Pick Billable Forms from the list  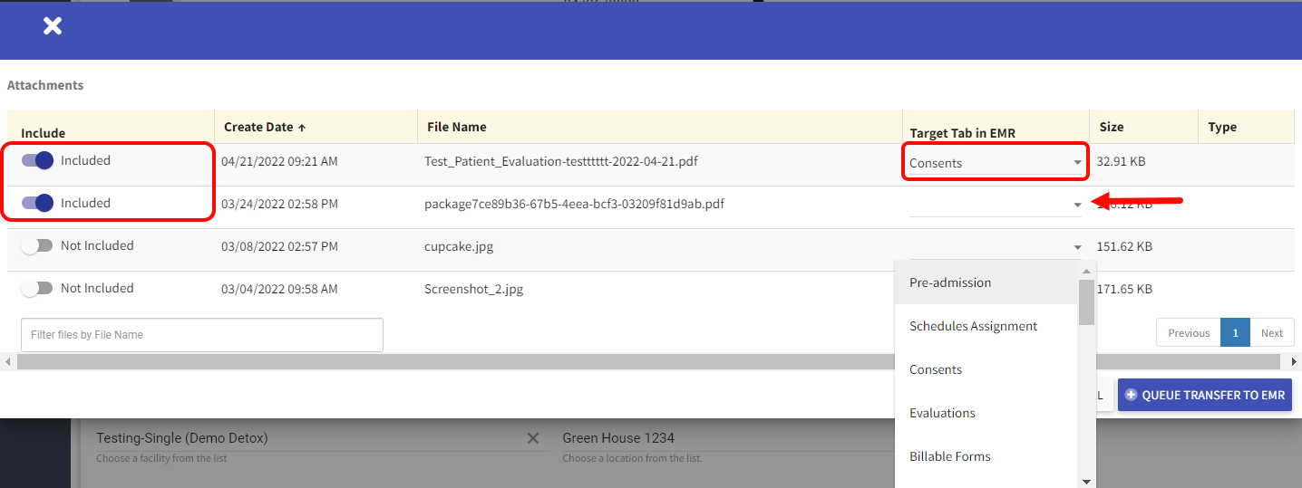pos(949,456)
